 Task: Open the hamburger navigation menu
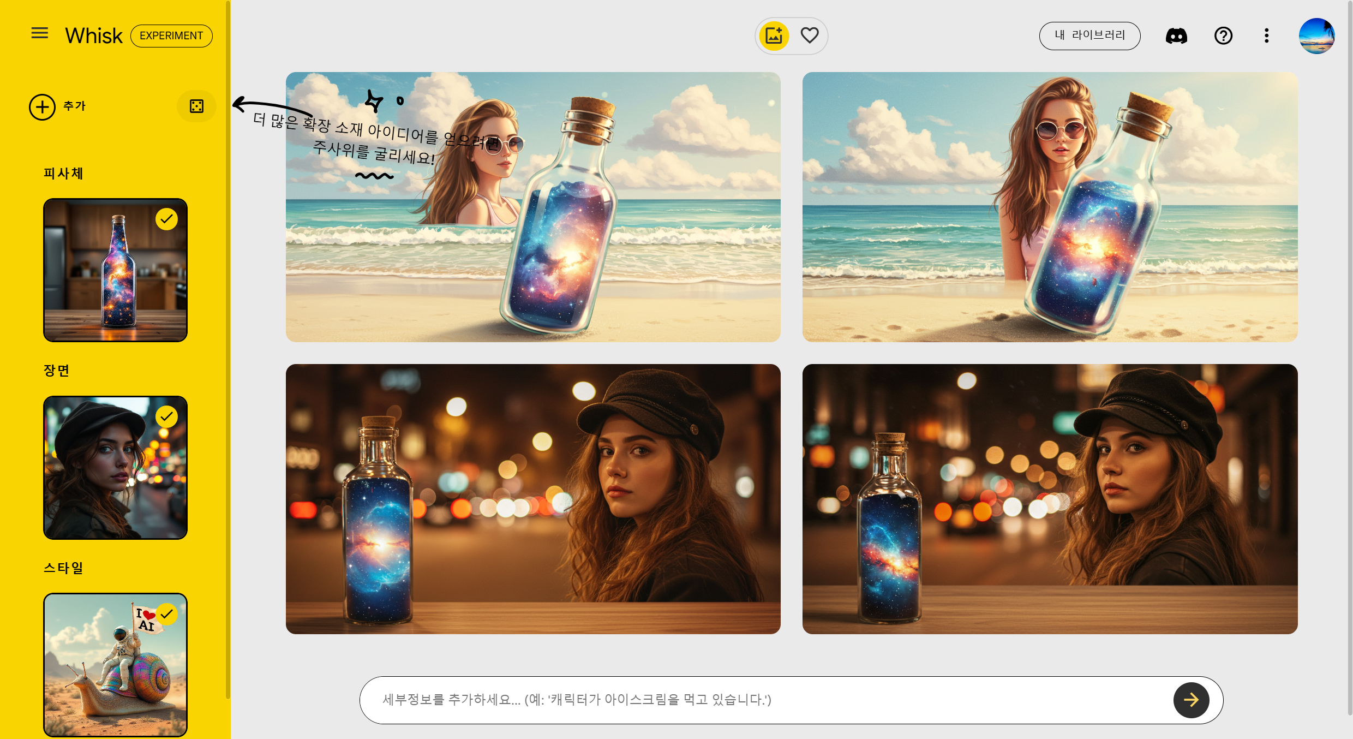click(x=40, y=33)
